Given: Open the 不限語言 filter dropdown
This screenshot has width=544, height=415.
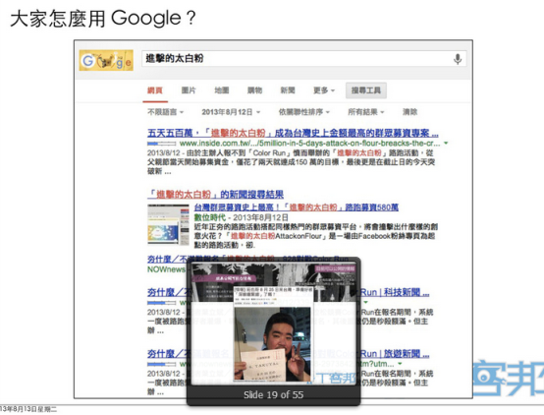Looking at the screenshot, I should click(165, 112).
